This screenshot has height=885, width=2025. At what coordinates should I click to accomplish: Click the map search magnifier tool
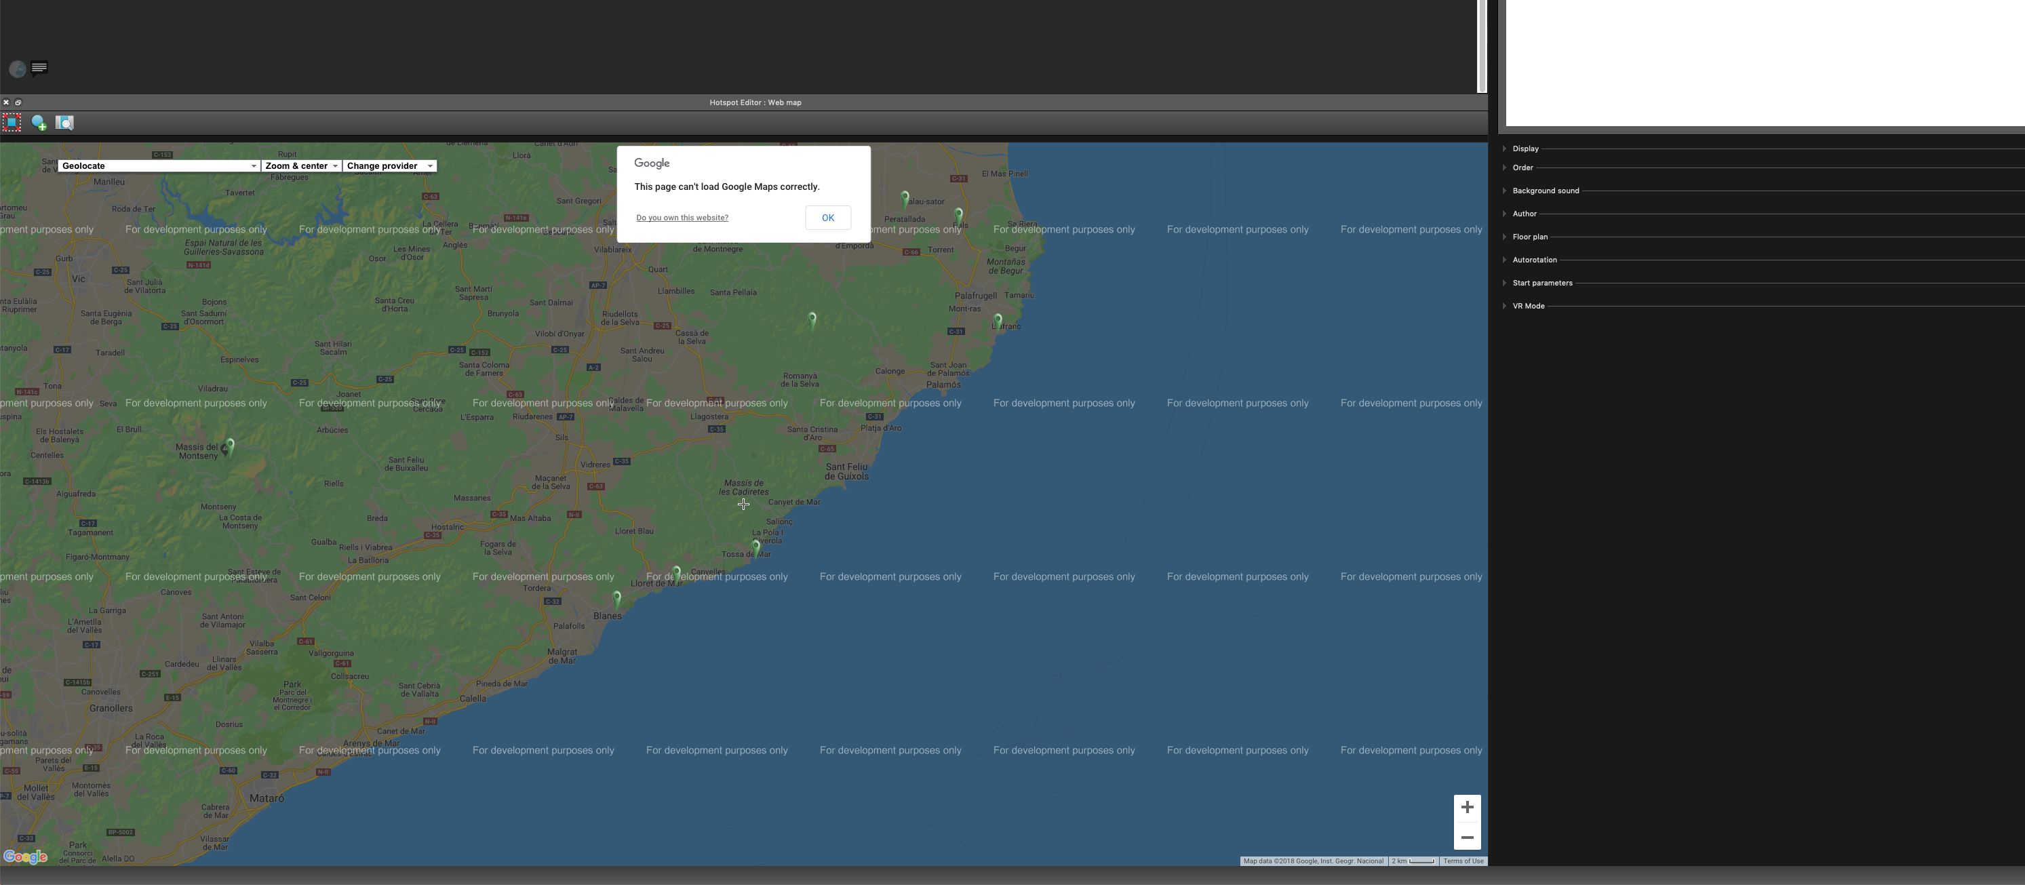[x=64, y=123]
